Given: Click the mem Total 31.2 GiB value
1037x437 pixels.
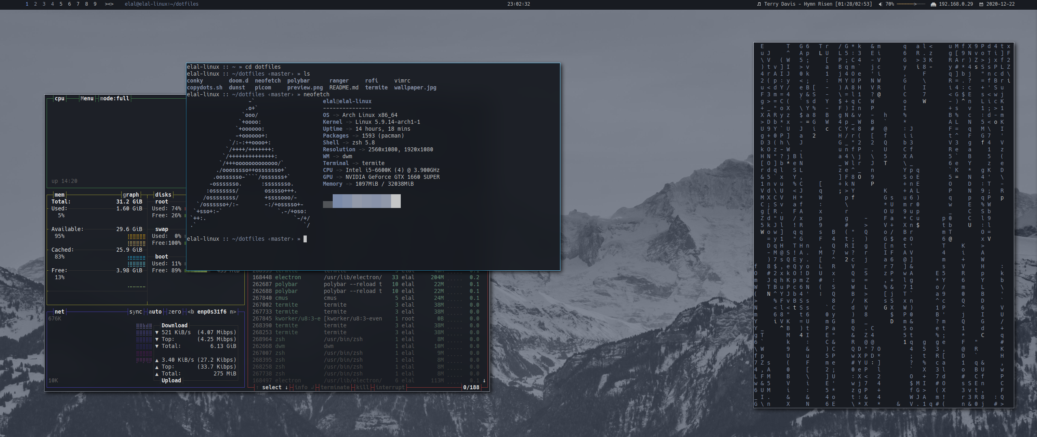Looking at the screenshot, I should click(129, 202).
